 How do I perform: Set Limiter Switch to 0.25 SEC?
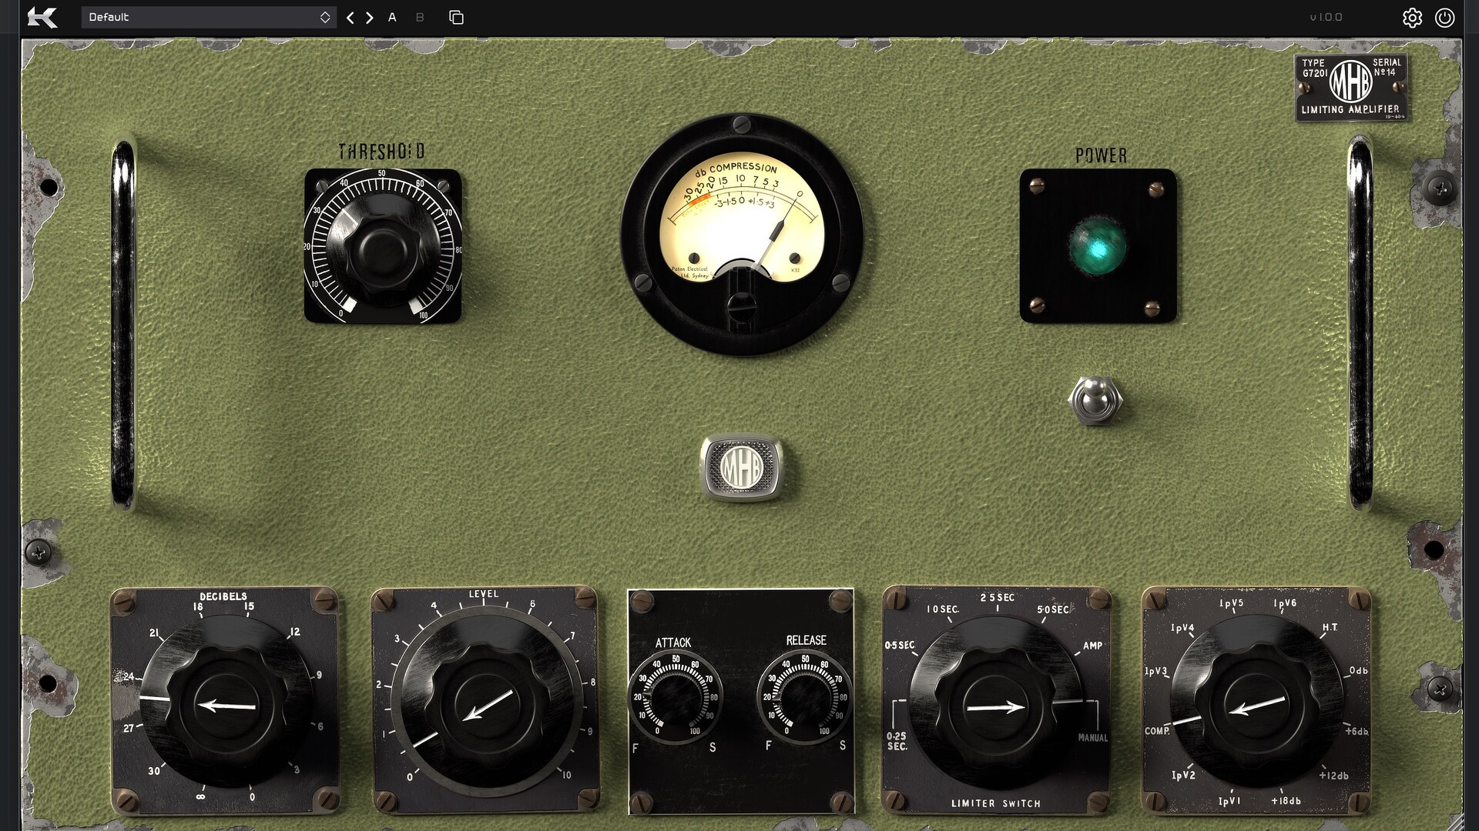click(x=897, y=742)
